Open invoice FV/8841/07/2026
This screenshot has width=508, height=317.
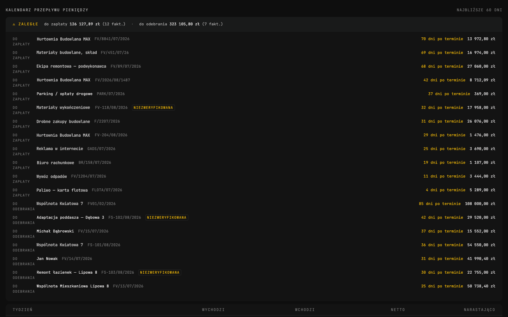(112, 39)
